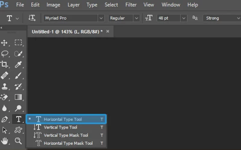Select the Hand tool
The height and width of the screenshot is (150, 241).
[5, 141]
